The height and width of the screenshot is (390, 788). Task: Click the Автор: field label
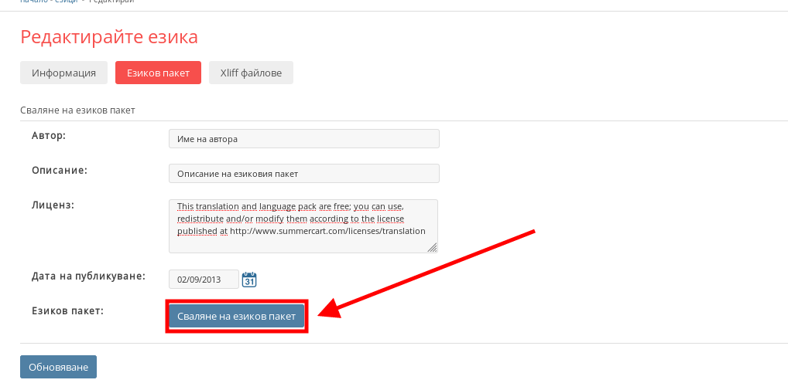pyautogui.click(x=49, y=136)
